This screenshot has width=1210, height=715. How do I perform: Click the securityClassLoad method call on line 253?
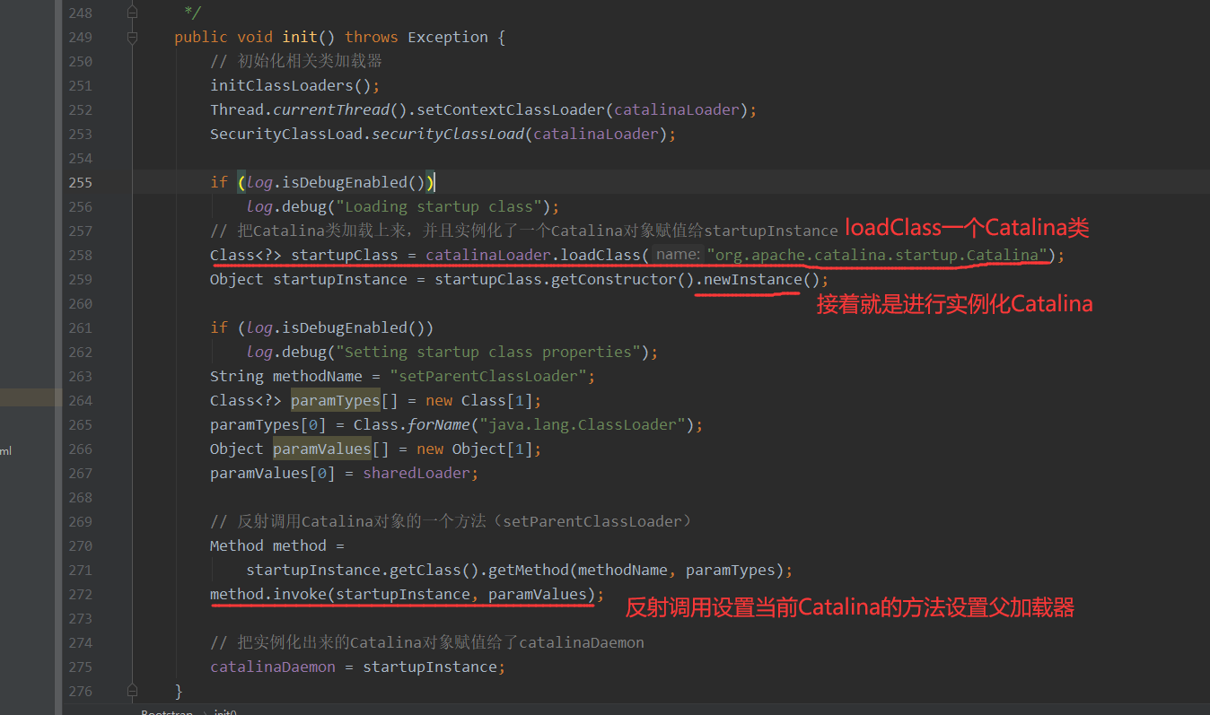click(448, 134)
